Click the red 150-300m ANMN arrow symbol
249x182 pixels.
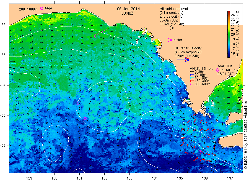point(192,81)
